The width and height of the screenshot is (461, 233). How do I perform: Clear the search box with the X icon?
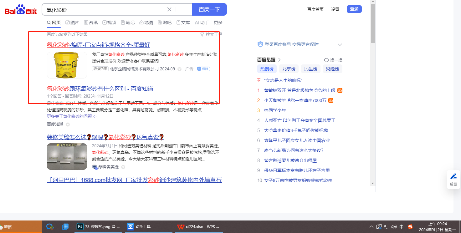click(169, 9)
